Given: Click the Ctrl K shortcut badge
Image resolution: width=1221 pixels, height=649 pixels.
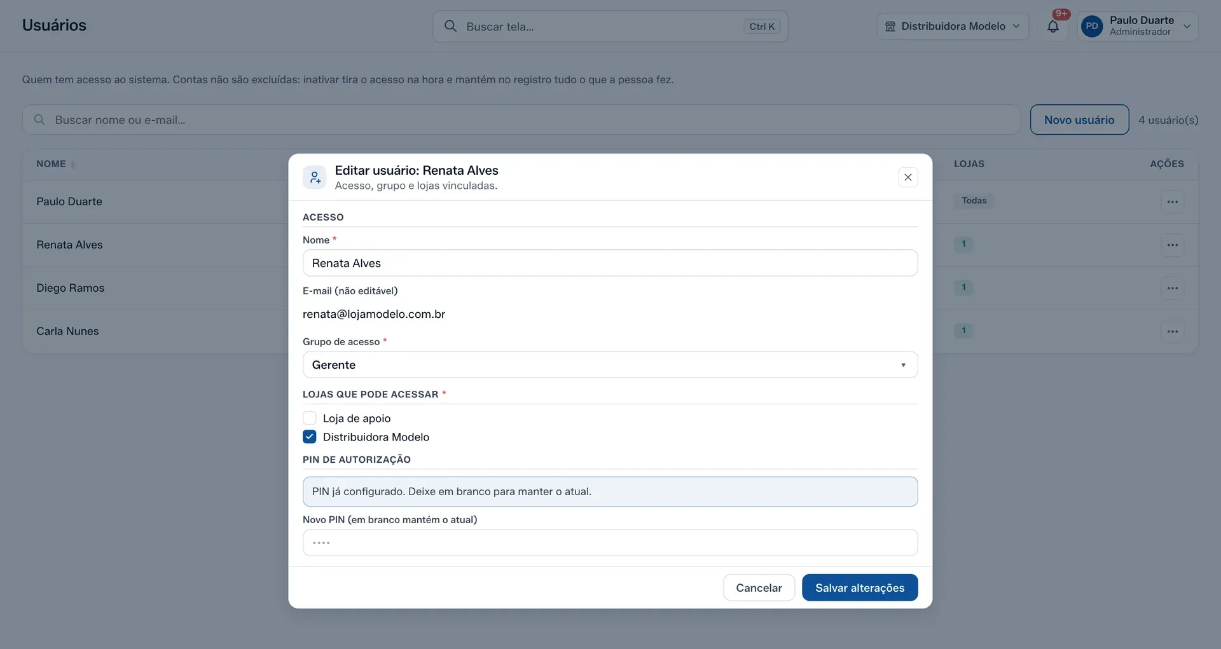Looking at the screenshot, I should pyautogui.click(x=762, y=26).
